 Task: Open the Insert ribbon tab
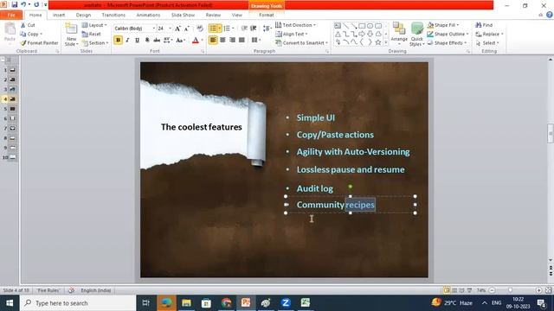tap(59, 15)
